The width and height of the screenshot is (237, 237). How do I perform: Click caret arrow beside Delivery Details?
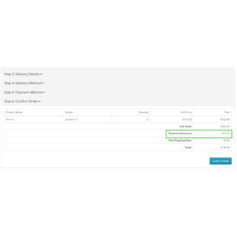click(41, 74)
